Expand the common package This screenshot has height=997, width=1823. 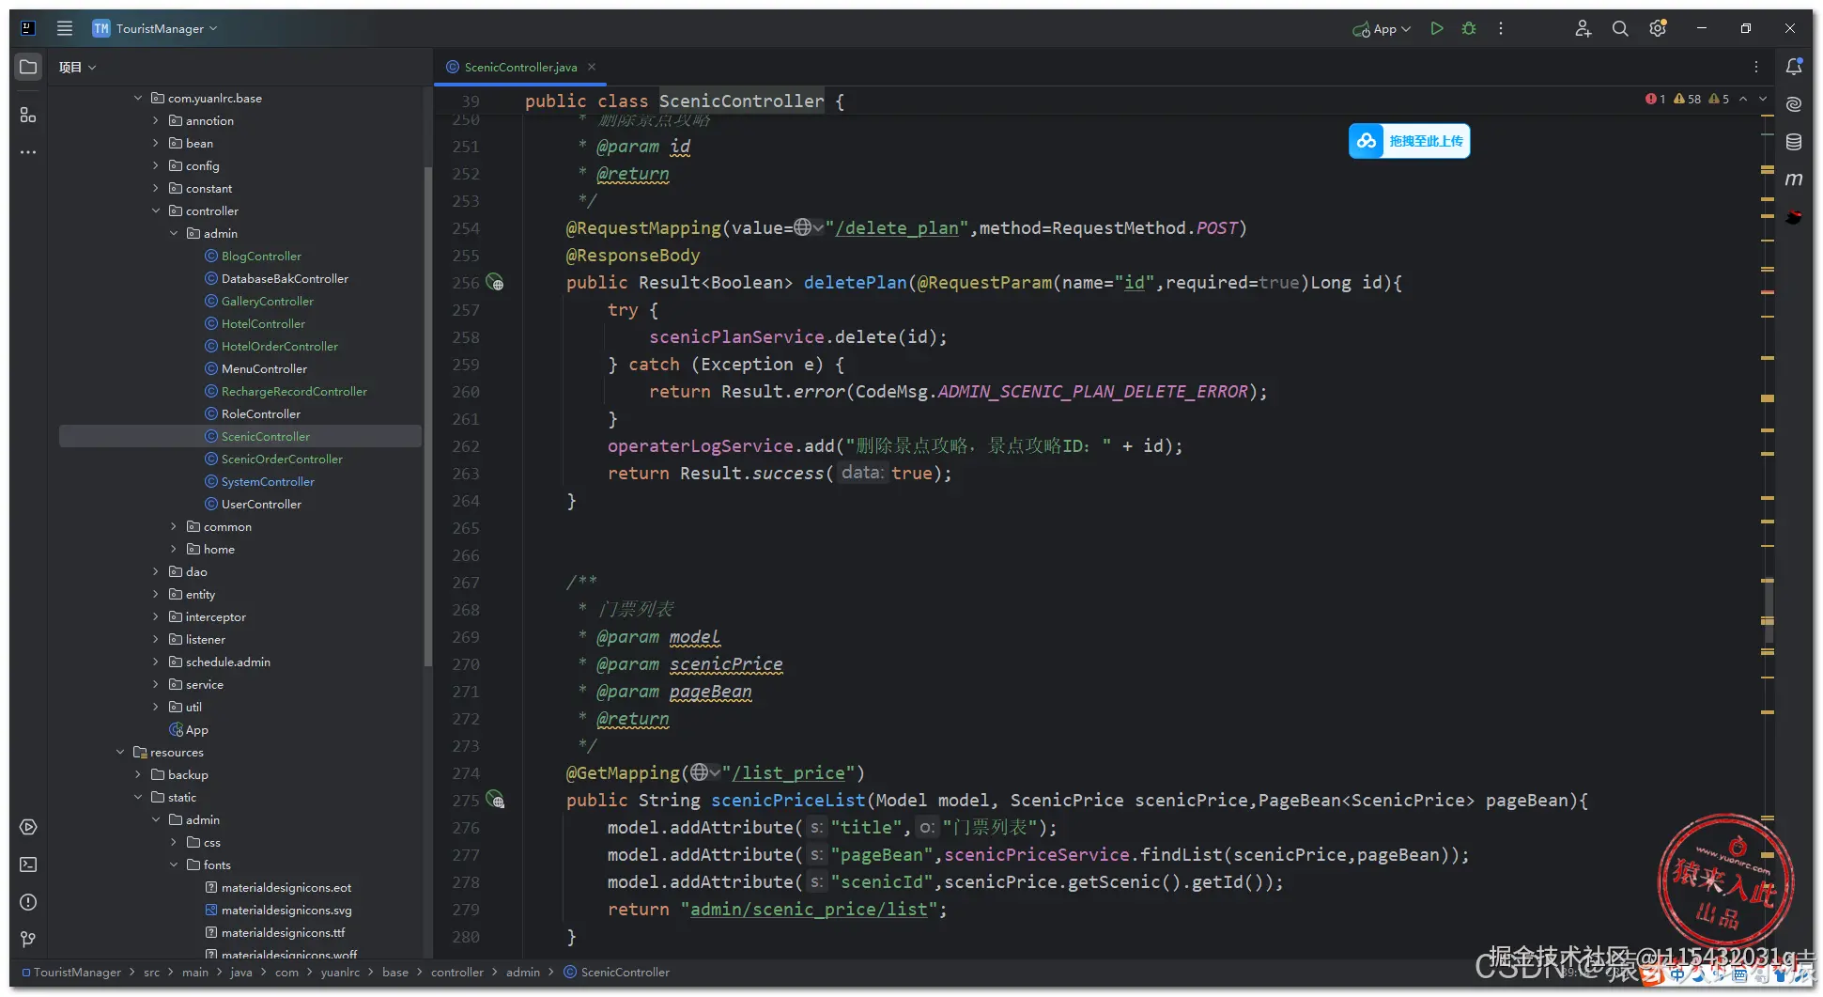point(174,526)
